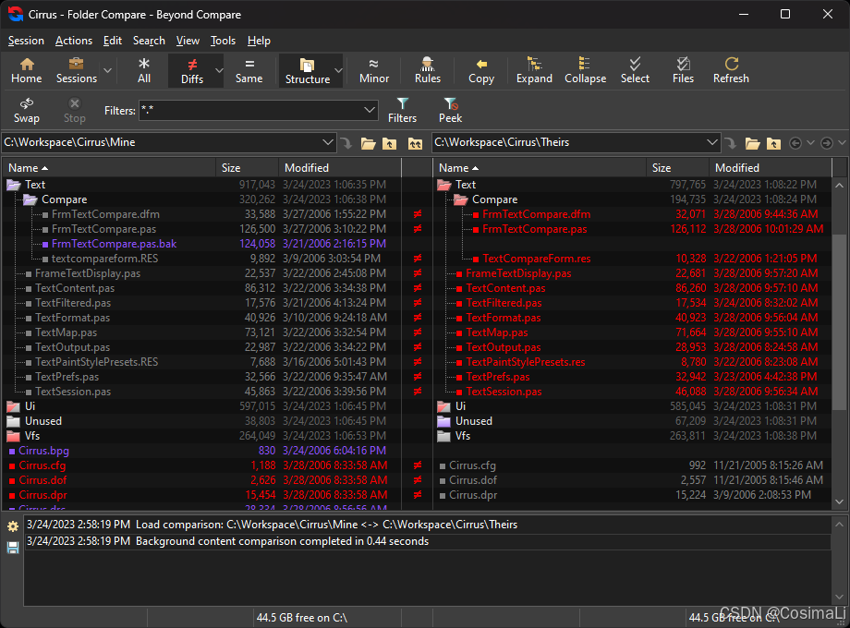The width and height of the screenshot is (850, 628).
Task: Click the Files toolbar button
Action: [683, 70]
